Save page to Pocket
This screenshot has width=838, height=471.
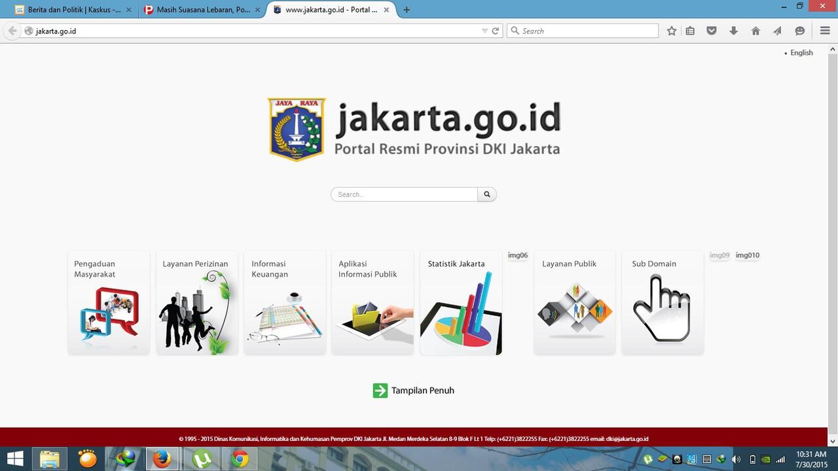pyautogui.click(x=712, y=31)
